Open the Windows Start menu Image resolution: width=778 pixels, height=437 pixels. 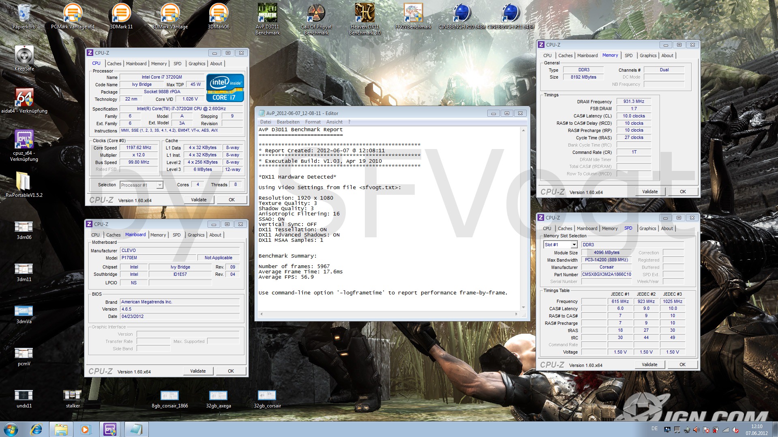tap(11, 429)
